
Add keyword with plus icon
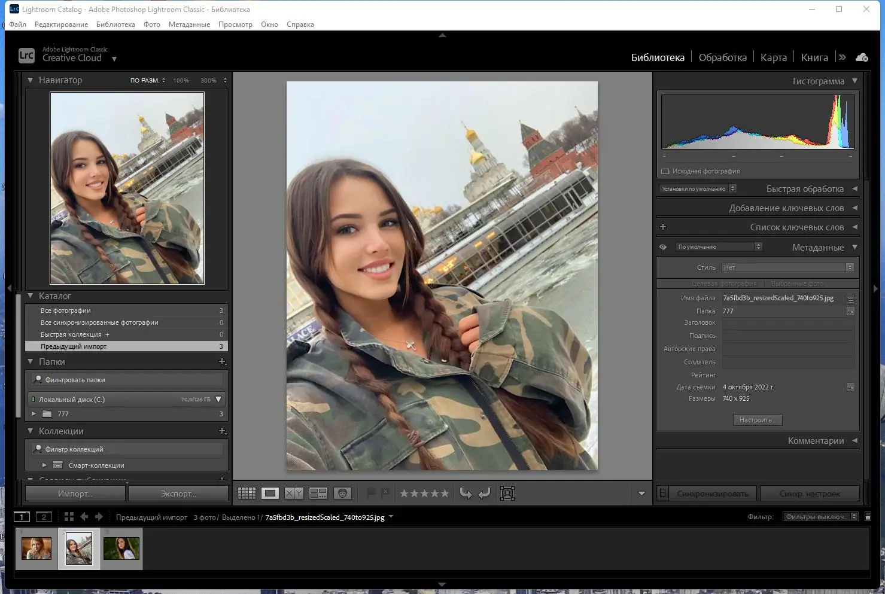[x=663, y=227]
